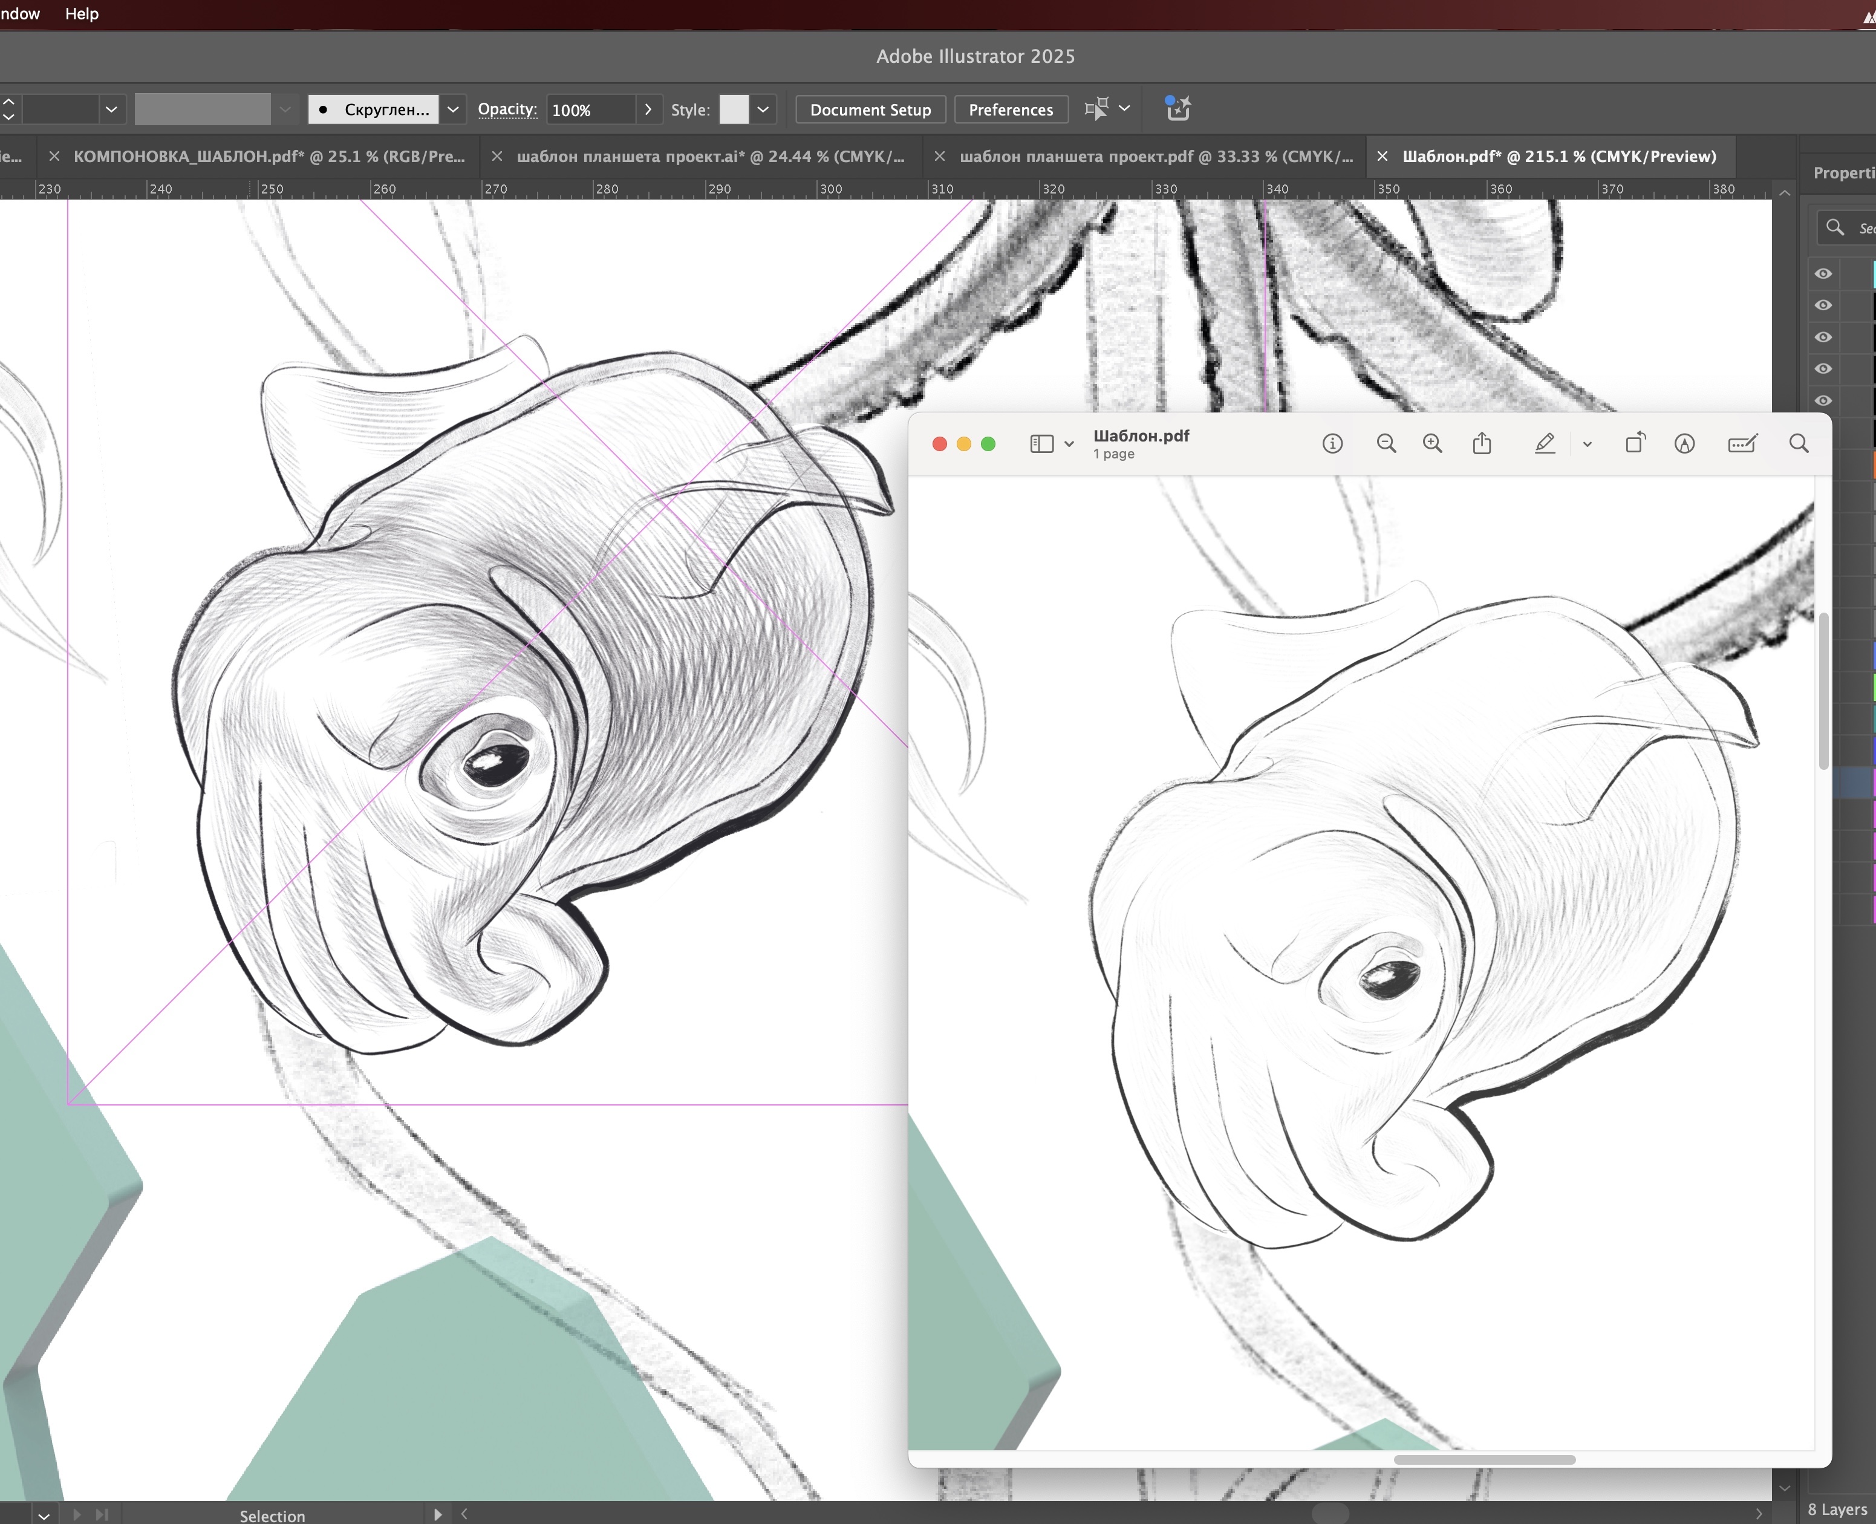1876x1524 pixels.
Task: Open the brush definition dropdown showing Скруглен...
Action: 452,109
